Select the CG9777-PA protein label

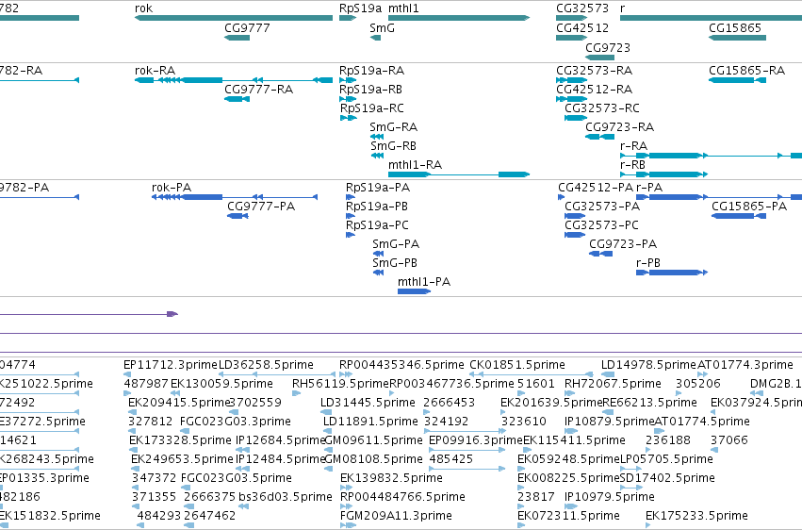click(x=261, y=207)
